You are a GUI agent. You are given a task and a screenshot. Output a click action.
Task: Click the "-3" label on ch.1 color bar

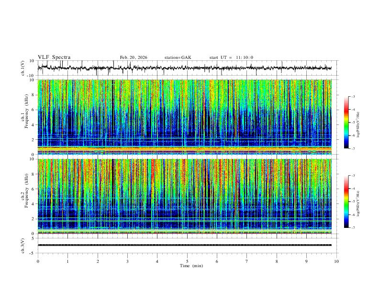point(353,96)
